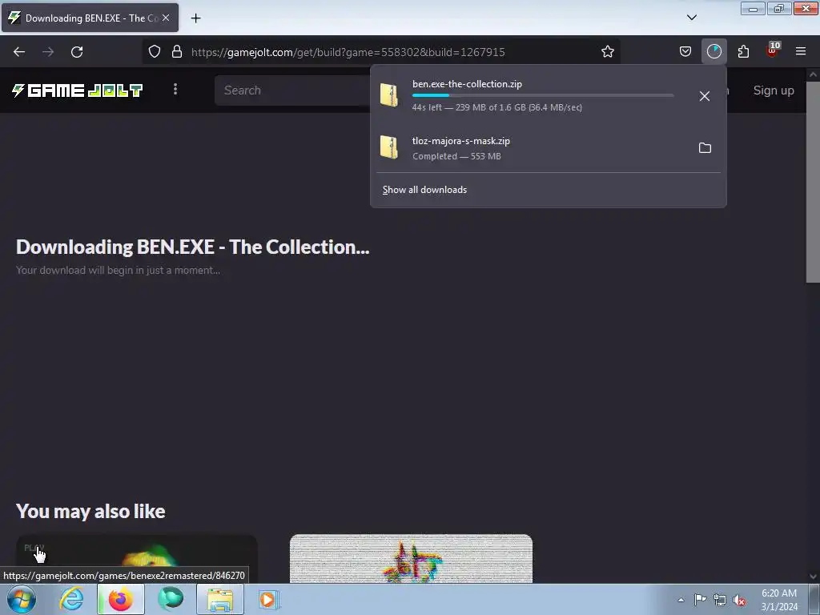Viewport: 820px width, 615px height.
Task: Click the network tray icon
Action: point(720,600)
